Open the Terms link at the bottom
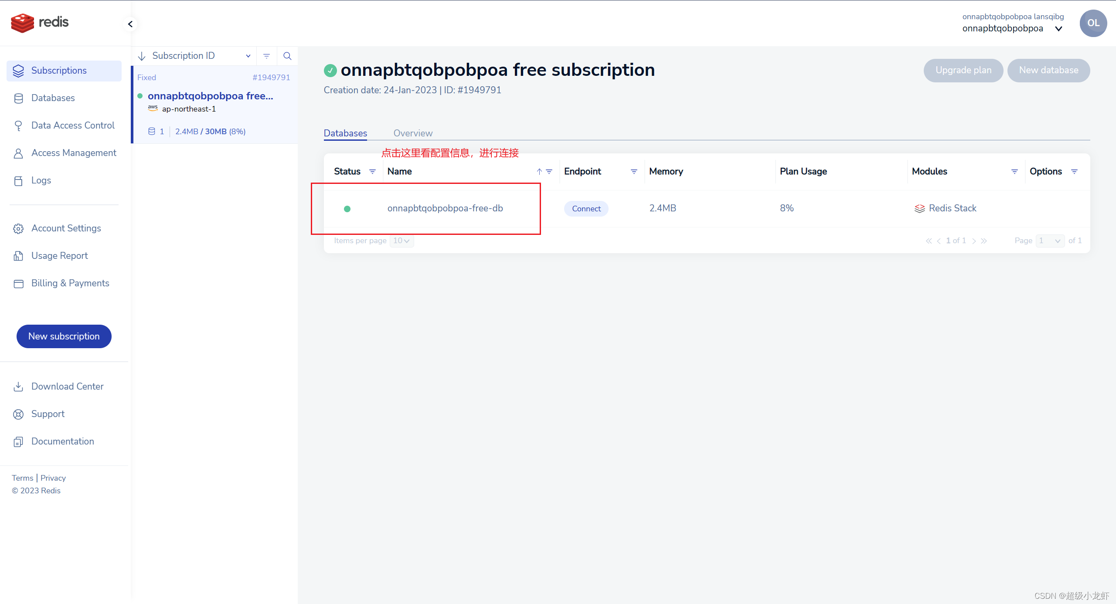The image size is (1116, 604). [x=22, y=478]
